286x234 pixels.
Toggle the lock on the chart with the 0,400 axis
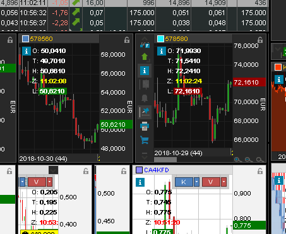click(86, 171)
